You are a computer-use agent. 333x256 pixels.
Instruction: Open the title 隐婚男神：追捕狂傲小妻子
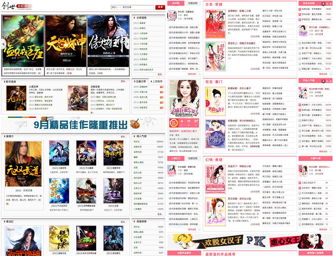[183, 131]
